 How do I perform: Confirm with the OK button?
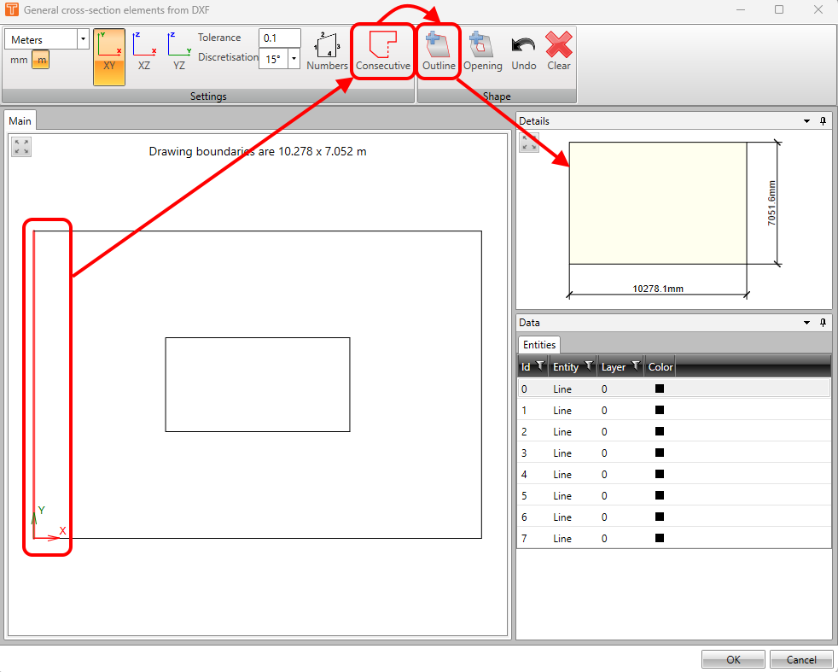pos(732,658)
